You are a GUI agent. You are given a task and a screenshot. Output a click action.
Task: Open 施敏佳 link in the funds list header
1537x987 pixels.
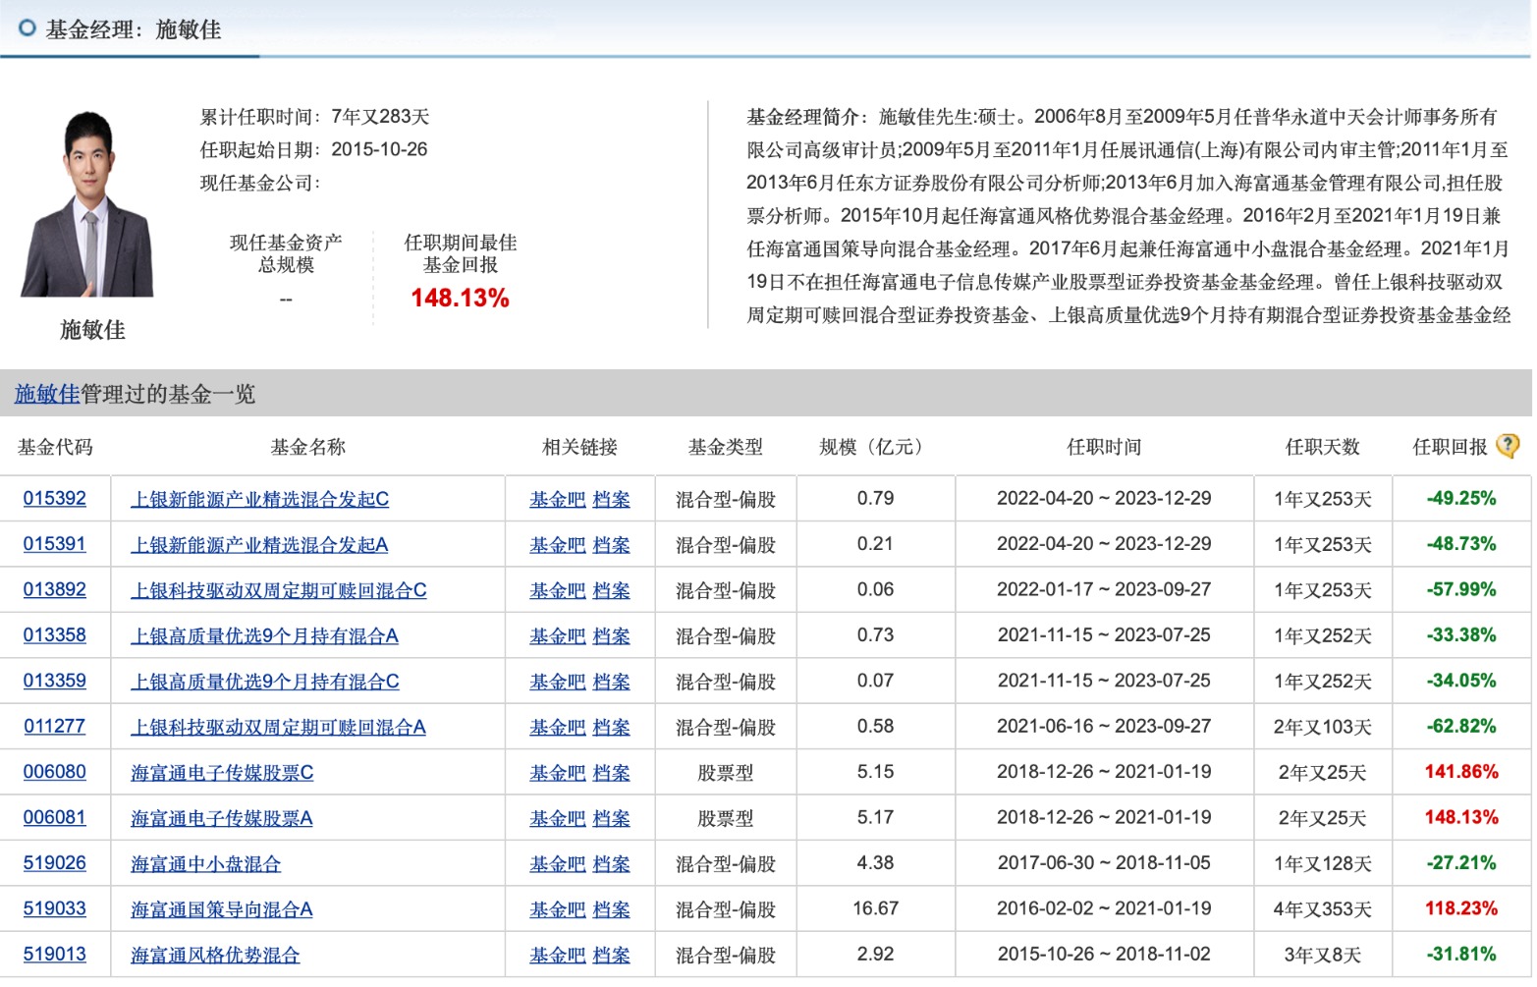tap(46, 394)
